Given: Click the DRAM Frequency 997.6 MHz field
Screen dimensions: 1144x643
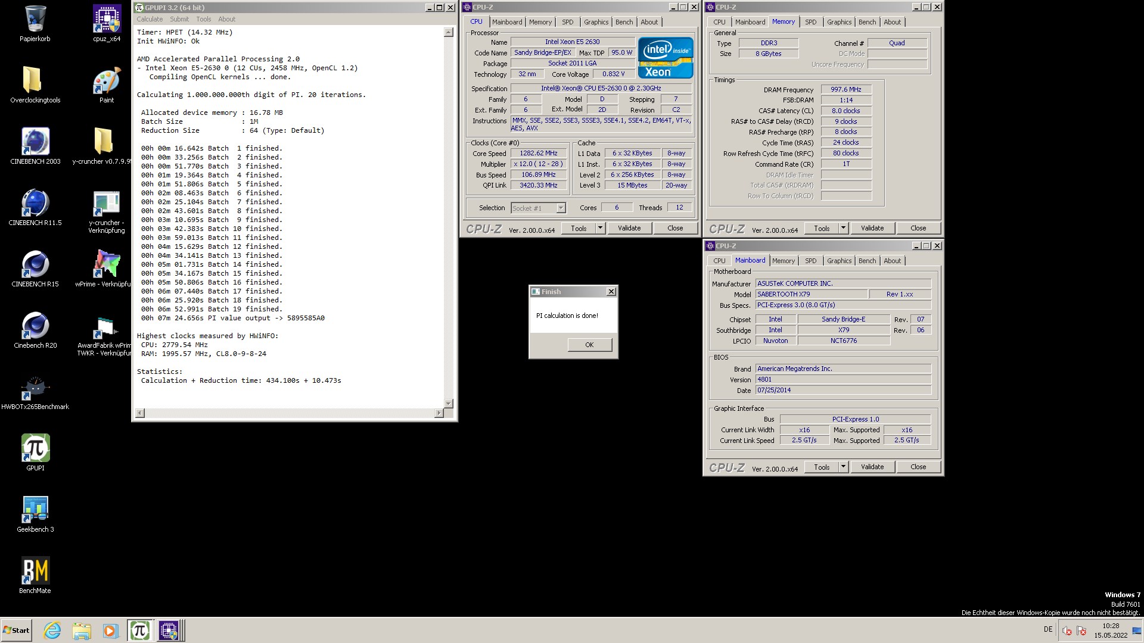Looking at the screenshot, I should point(846,89).
